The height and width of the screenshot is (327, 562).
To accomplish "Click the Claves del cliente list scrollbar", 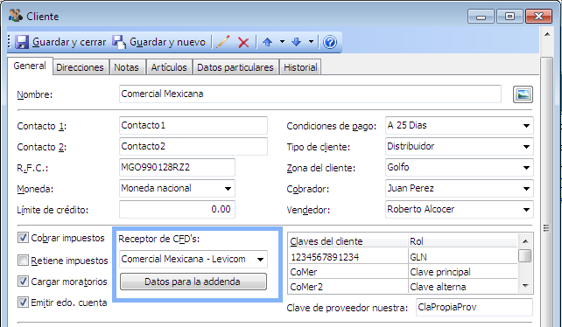I will tap(525, 263).
